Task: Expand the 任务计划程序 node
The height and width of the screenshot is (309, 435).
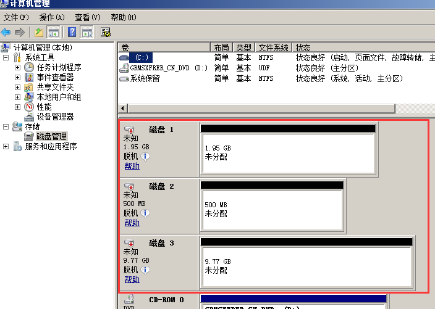Action: (x=17, y=67)
